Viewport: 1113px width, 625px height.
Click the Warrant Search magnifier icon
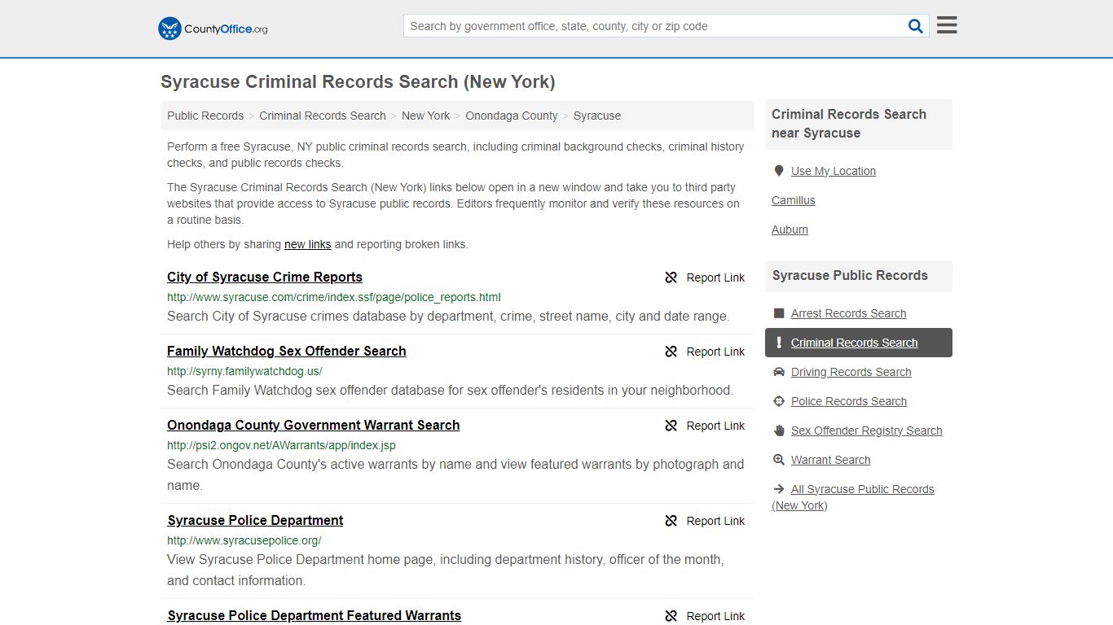(x=779, y=460)
